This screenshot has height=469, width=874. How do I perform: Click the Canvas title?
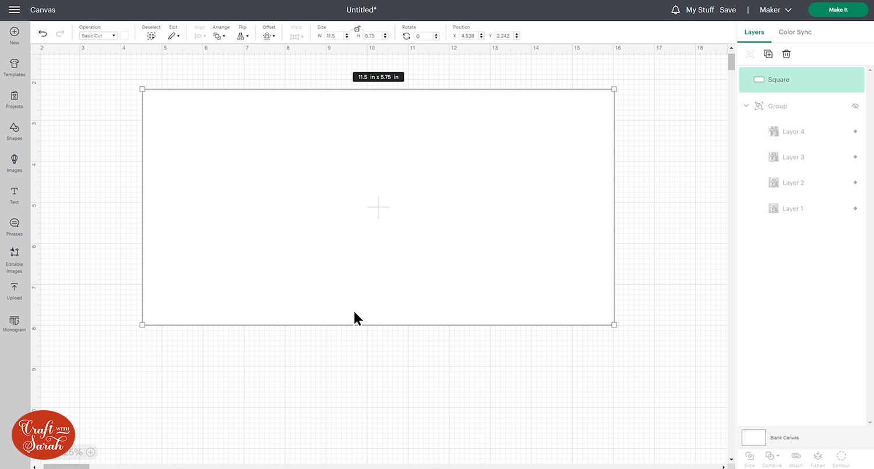click(x=43, y=10)
